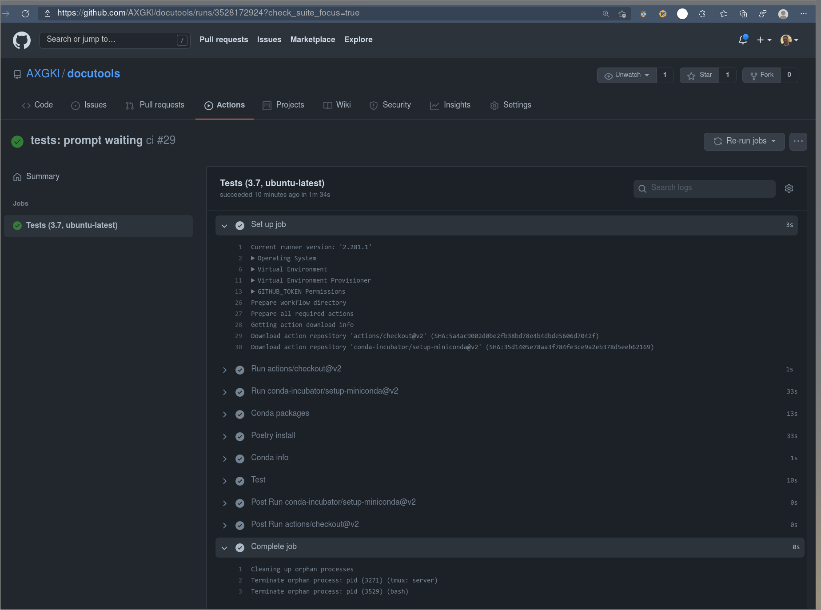Open the Re-run jobs dropdown
821x610 pixels.
[744, 141]
